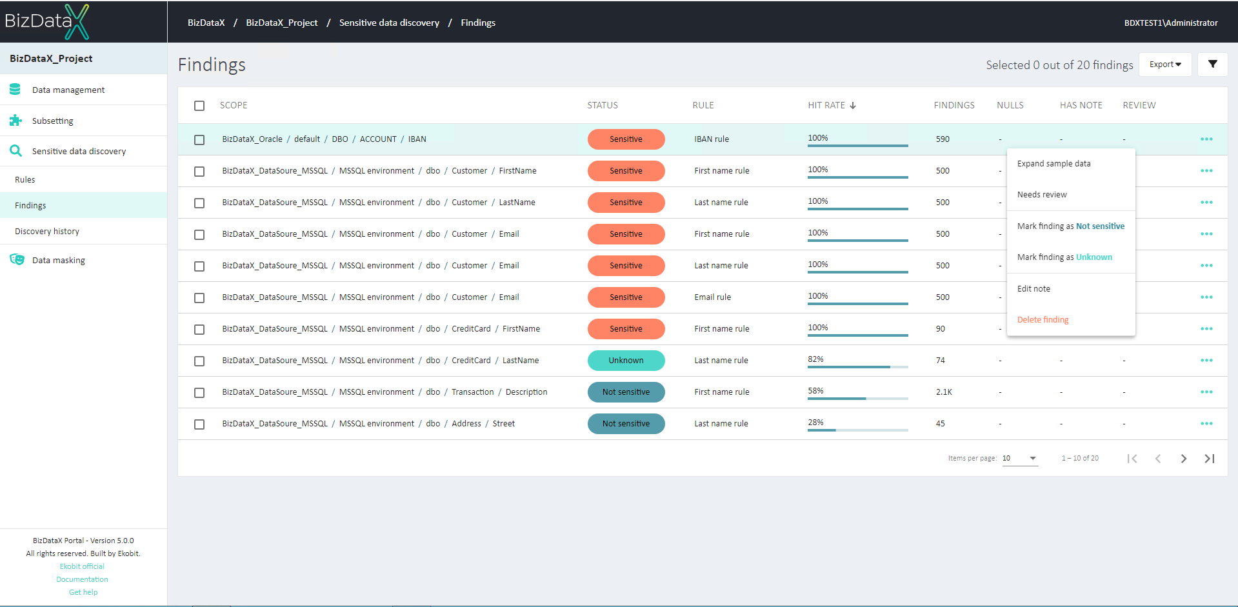
Task: Click the Data management database icon
Action: (x=15, y=90)
